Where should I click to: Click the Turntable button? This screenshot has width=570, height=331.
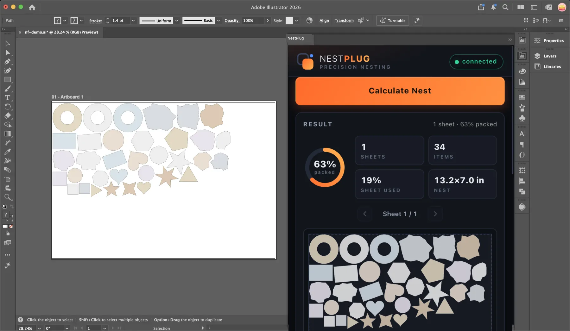coord(393,21)
